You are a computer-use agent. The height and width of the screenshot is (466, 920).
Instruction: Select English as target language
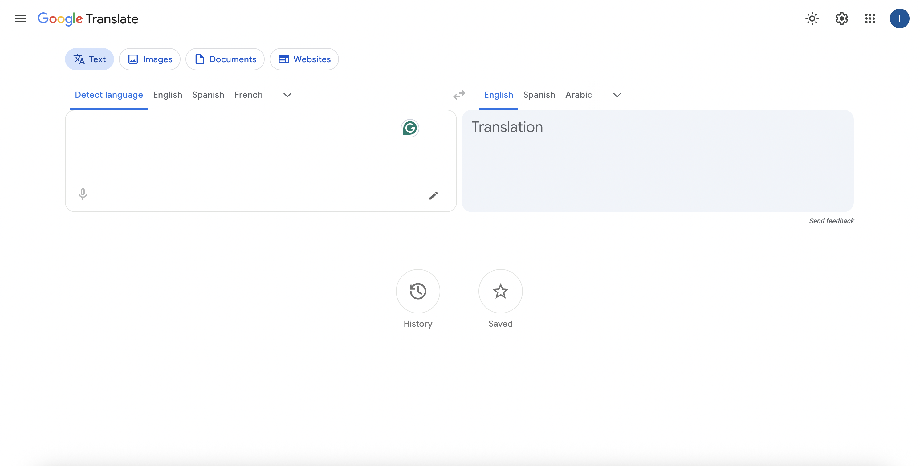[x=498, y=95]
